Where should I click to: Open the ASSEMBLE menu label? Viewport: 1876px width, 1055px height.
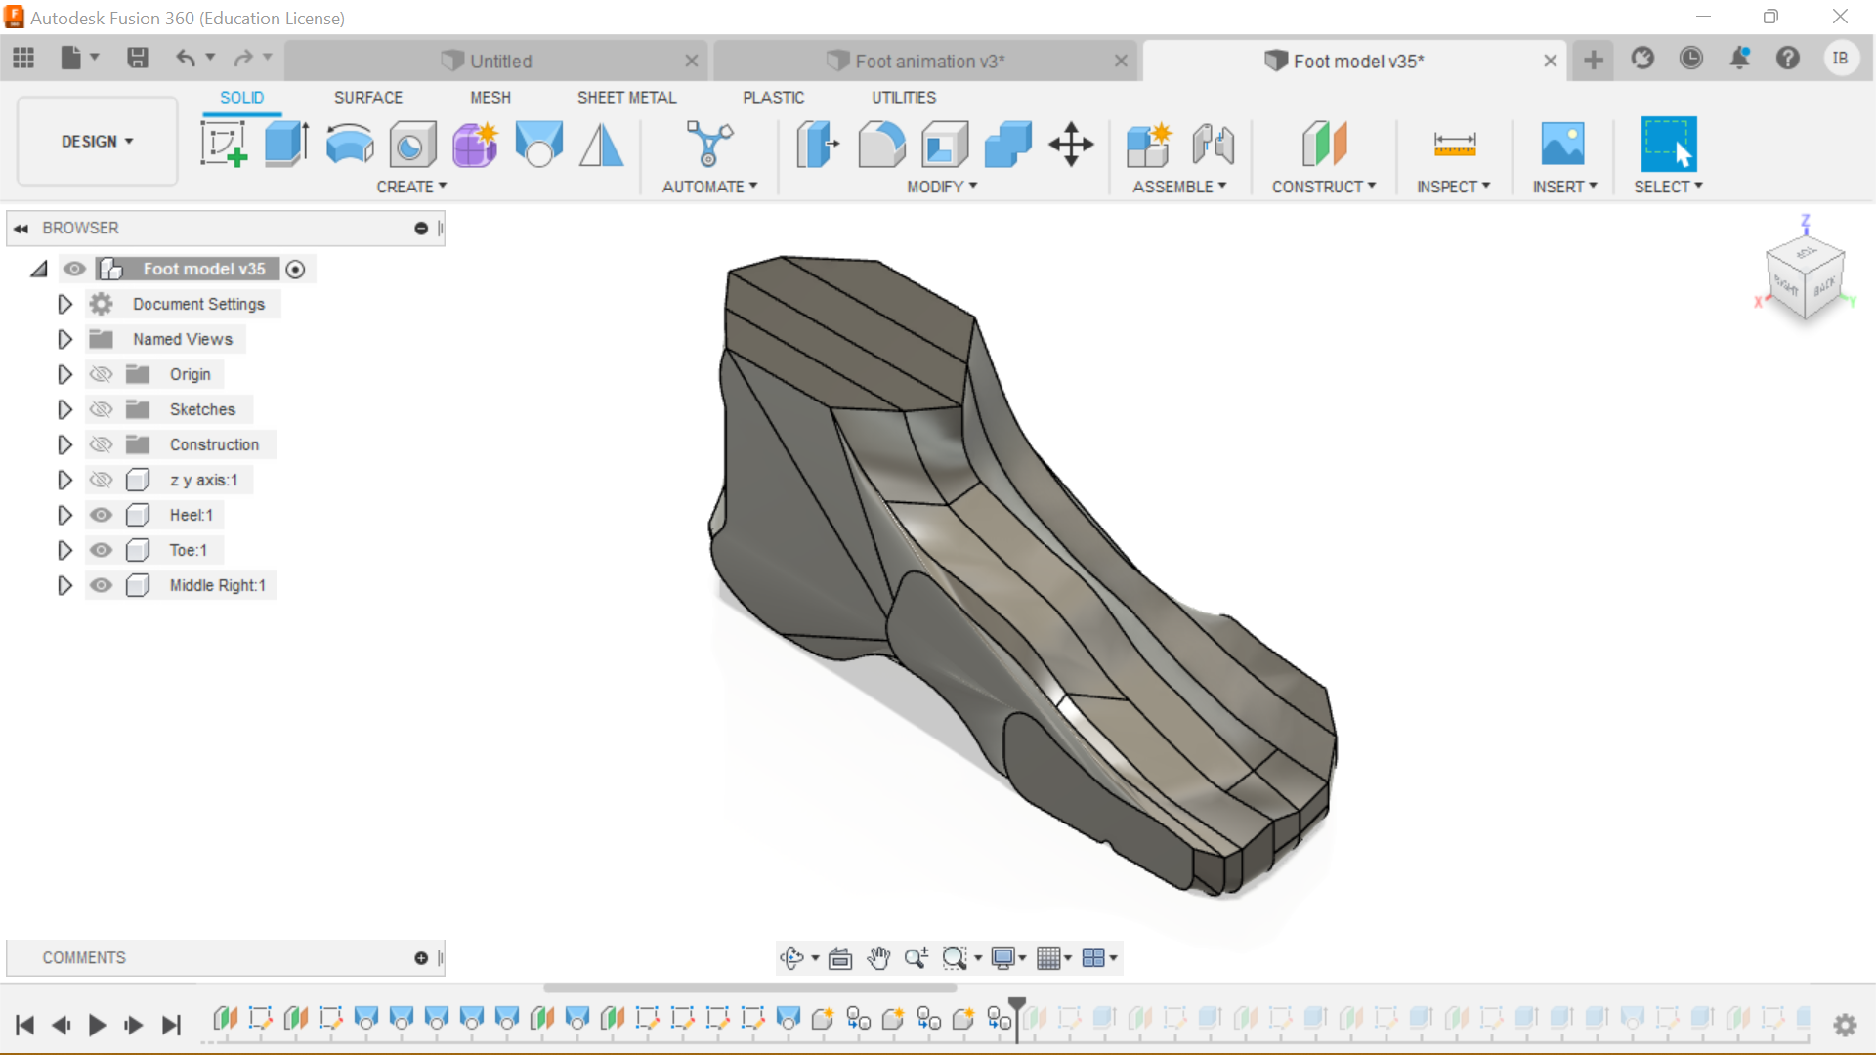click(x=1178, y=187)
